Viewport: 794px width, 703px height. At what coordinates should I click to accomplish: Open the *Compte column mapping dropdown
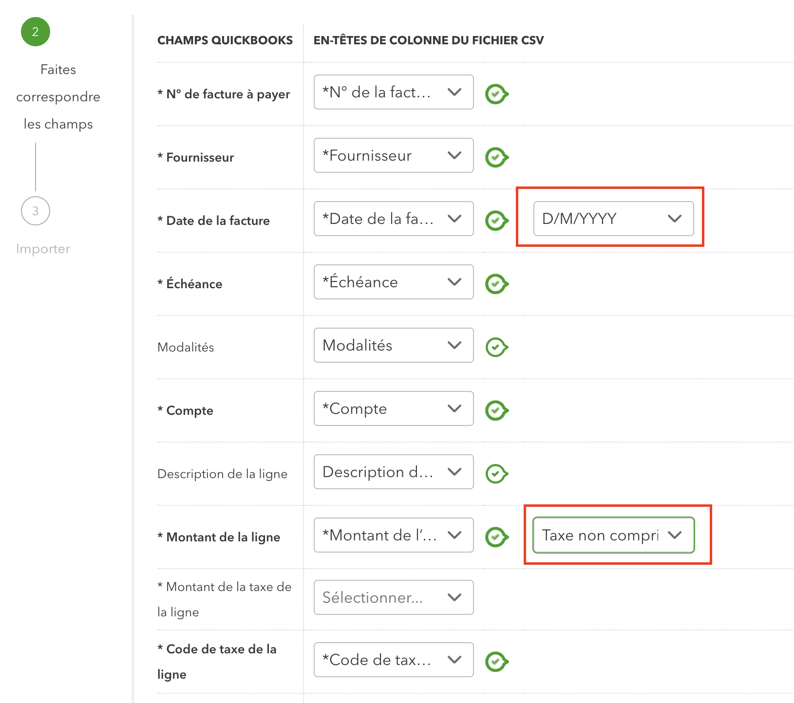(394, 408)
